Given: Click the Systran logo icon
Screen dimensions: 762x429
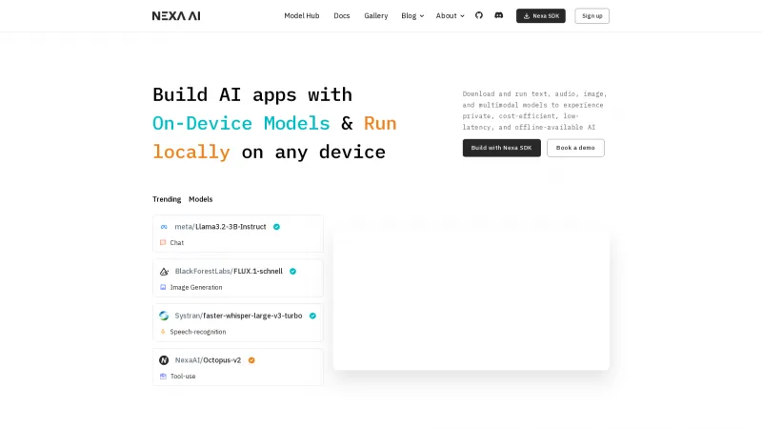Looking at the screenshot, I should [164, 316].
